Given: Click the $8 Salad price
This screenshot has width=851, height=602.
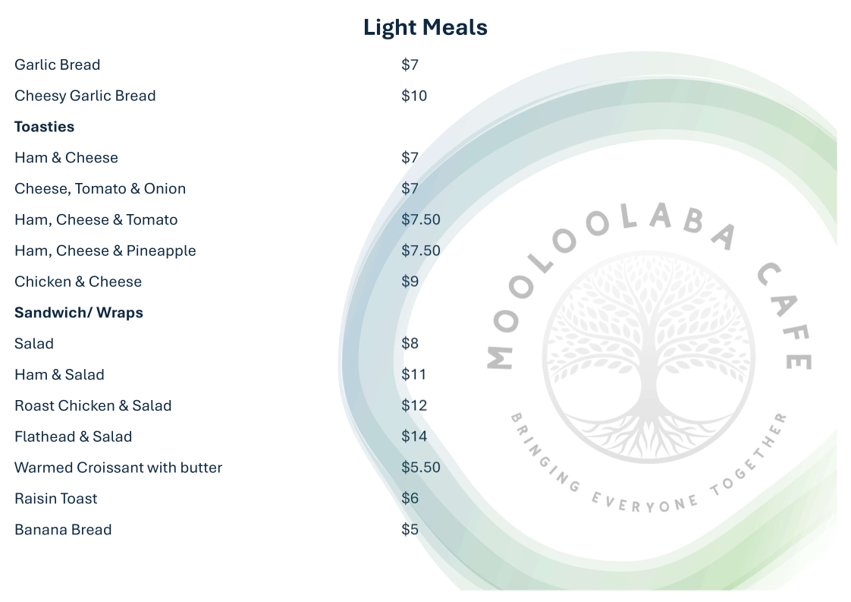Looking at the screenshot, I should 410,344.
